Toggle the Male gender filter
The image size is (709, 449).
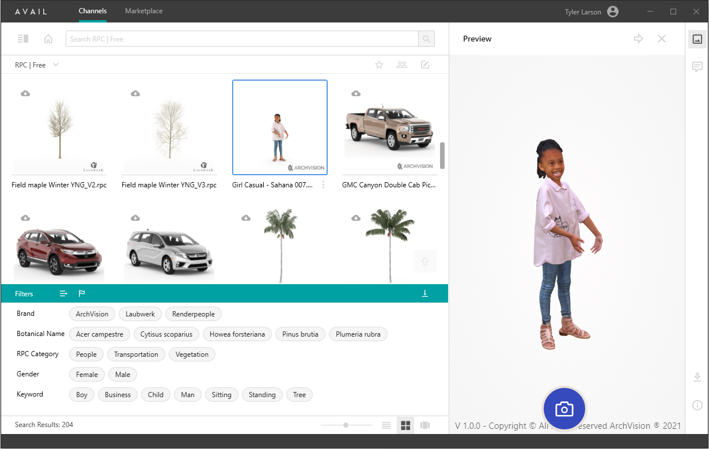123,375
